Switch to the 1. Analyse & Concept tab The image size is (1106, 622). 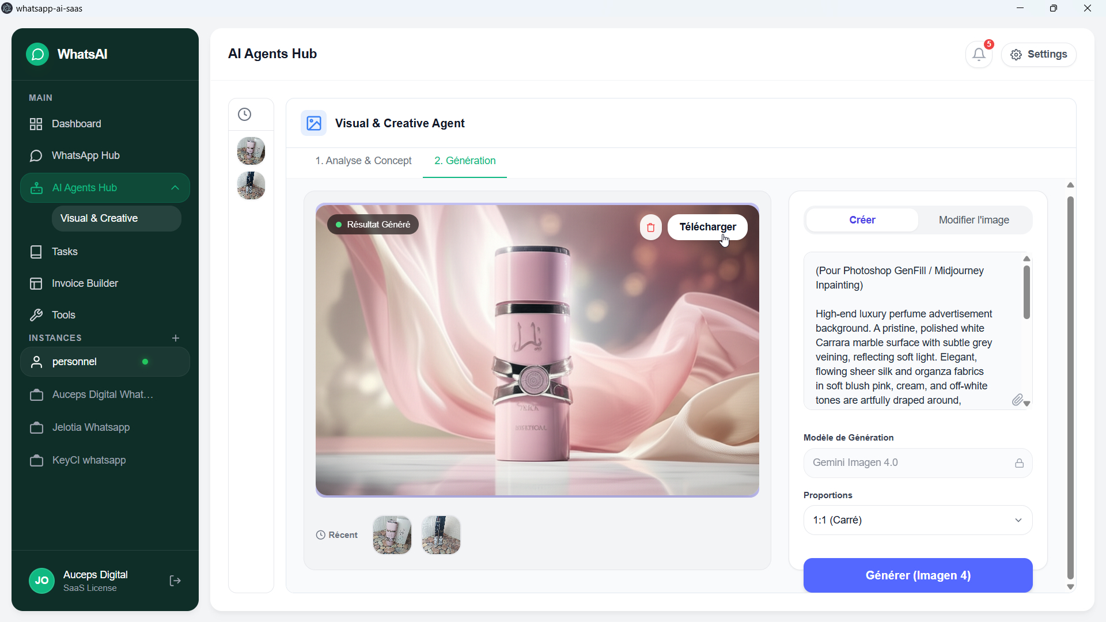coord(363,161)
